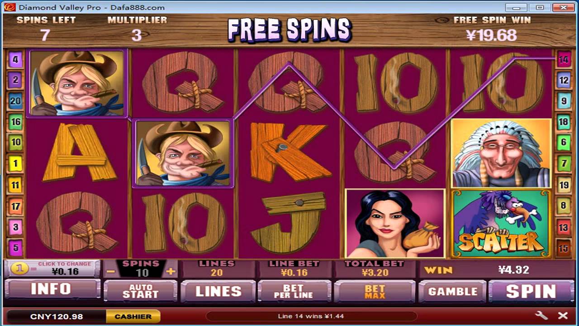Click the Scatter vulture symbol
This screenshot has height=326, width=579.
click(501, 224)
